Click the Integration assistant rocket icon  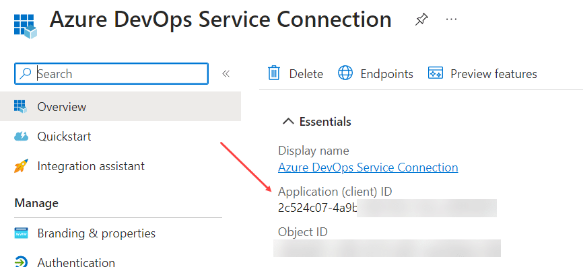(21, 165)
